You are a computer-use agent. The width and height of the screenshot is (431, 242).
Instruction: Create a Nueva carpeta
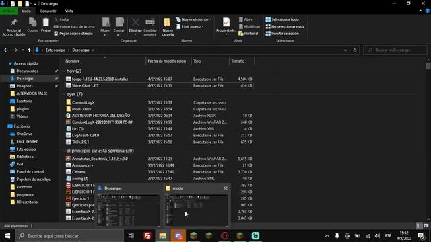[x=168, y=27]
